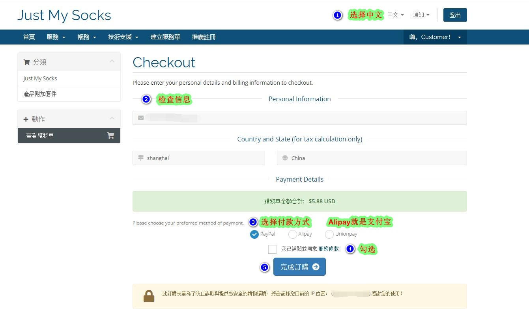Viewport: 529px width, 312px height.
Task: Open the 服務 menu
Action: pyautogui.click(x=56, y=37)
